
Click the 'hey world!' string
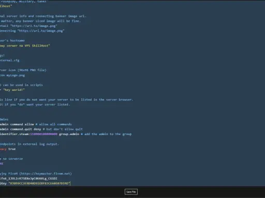pyautogui.click(x=14, y=90)
